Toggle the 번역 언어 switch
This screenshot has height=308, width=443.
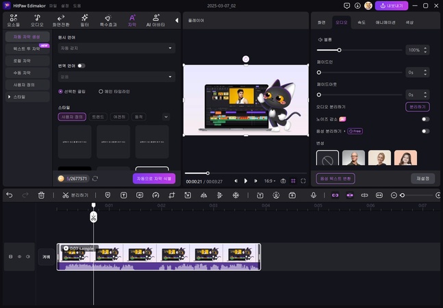(81, 66)
